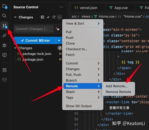Collapse the Changes file group with count 2
The height and width of the screenshot is (130, 149).
tap(15, 48)
